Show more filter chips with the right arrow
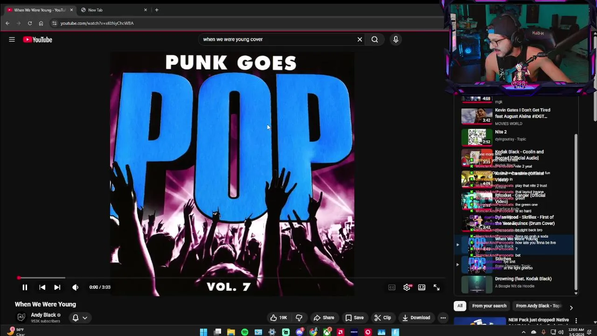 571,308
